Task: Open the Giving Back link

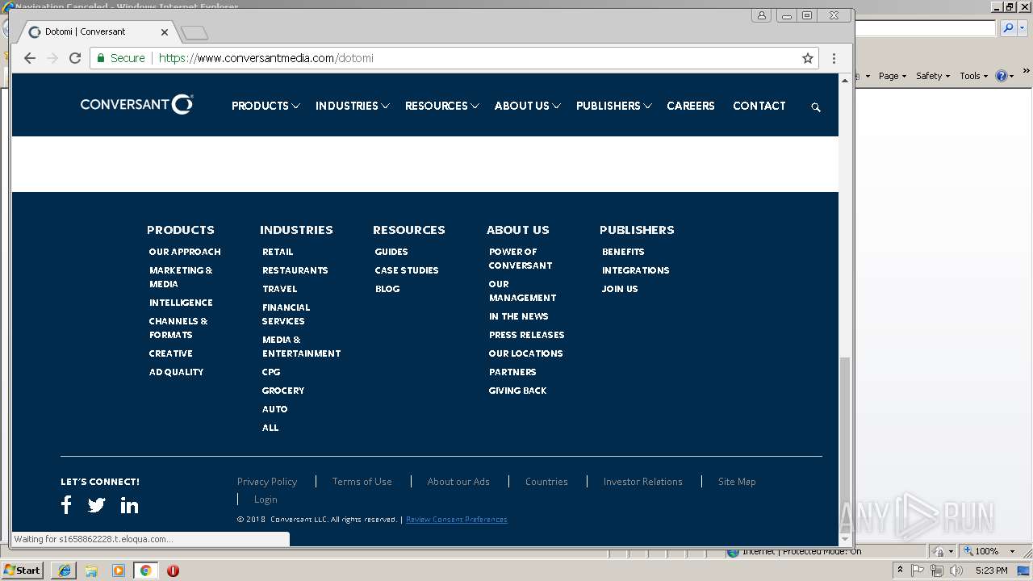Action: coord(517,391)
